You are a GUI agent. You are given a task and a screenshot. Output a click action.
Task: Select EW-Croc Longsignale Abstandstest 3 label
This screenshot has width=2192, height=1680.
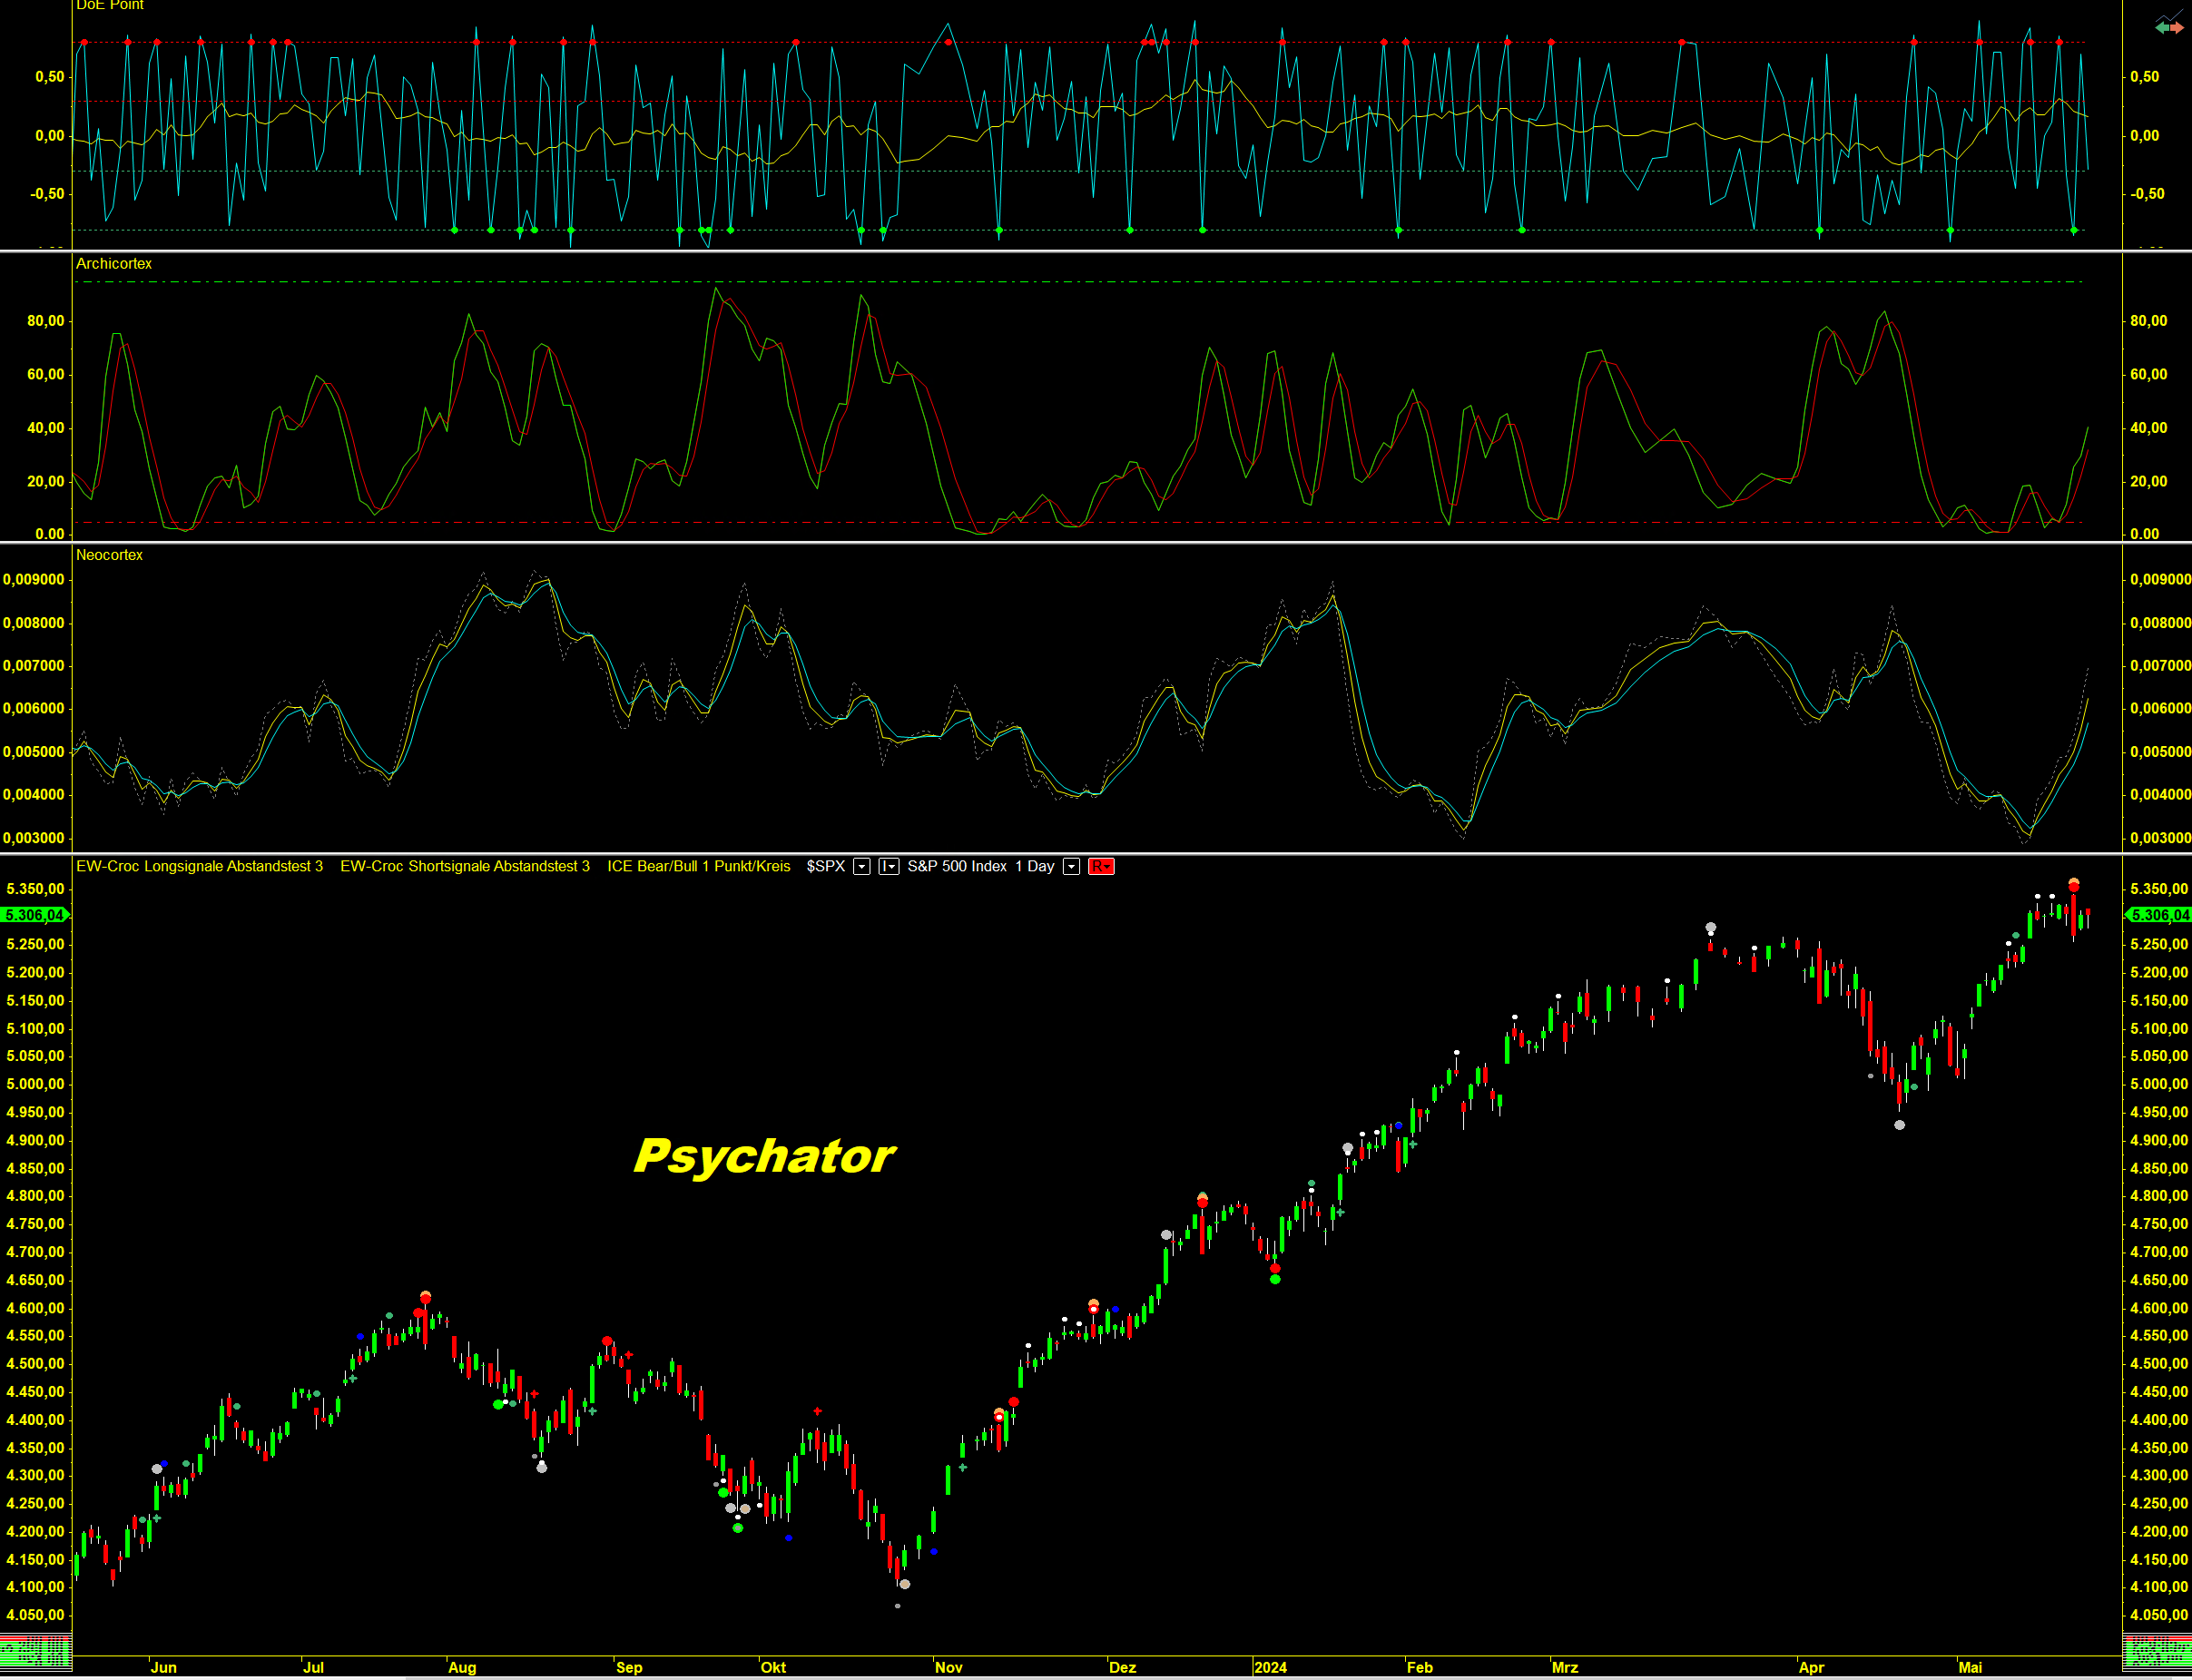click(x=199, y=866)
